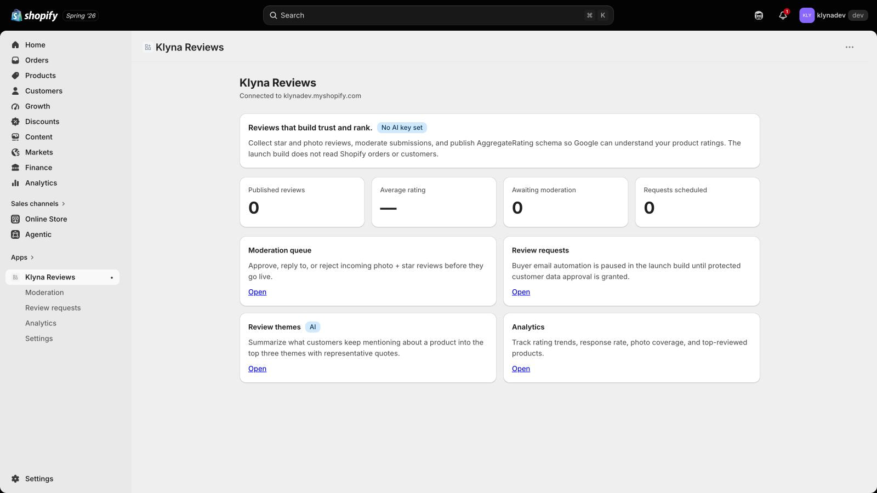Navigate to Markets
Image resolution: width=877 pixels, height=493 pixels.
pos(39,152)
